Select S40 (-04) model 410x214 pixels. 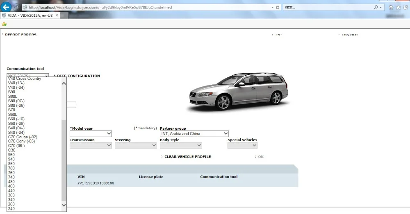[x=16, y=132]
